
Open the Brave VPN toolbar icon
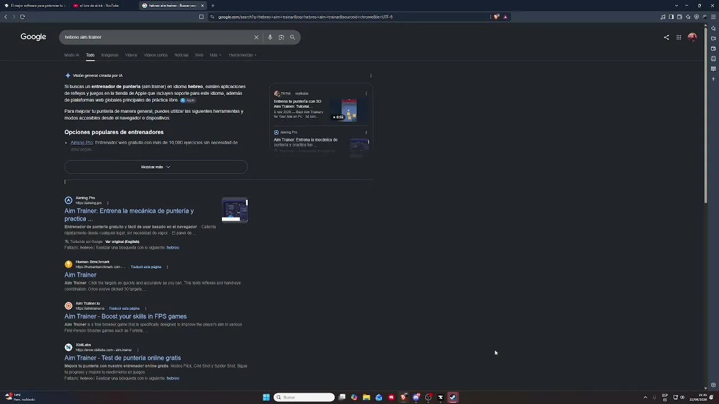697,17
